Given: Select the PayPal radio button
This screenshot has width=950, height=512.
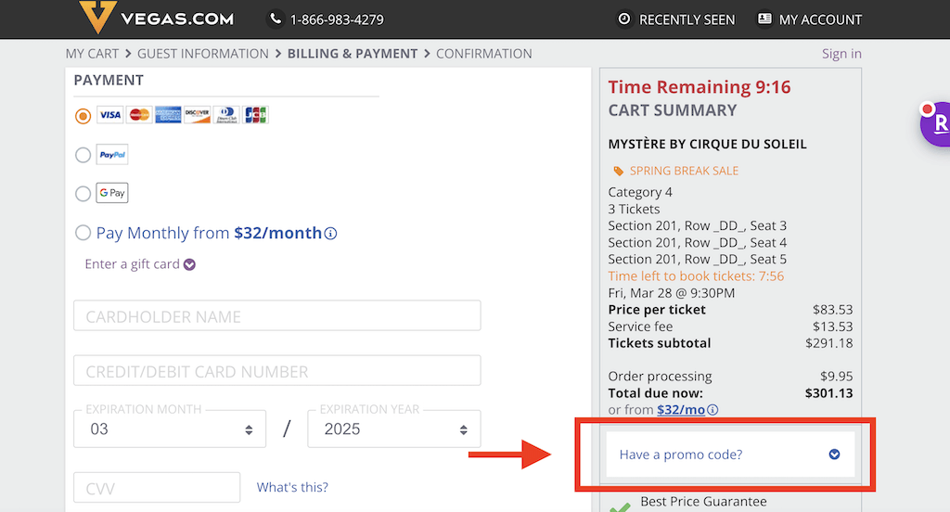Looking at the screenshot, I should [83, 155].
